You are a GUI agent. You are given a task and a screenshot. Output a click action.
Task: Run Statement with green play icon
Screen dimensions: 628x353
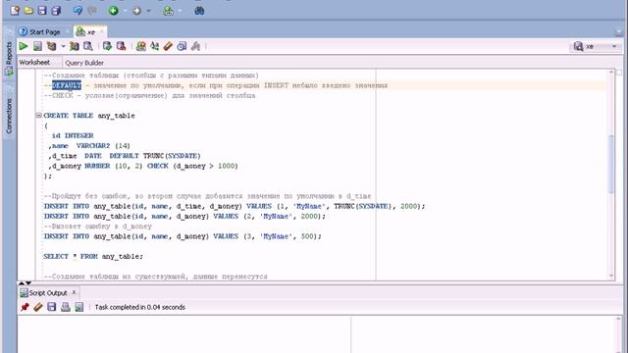point(24,46)
